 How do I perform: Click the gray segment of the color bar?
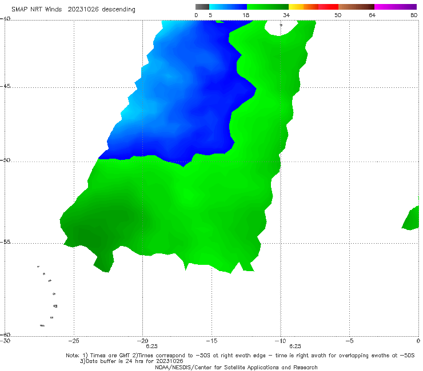[202, 7]
